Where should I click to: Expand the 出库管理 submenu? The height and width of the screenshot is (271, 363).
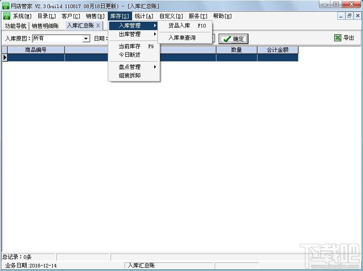click(134, 34)
